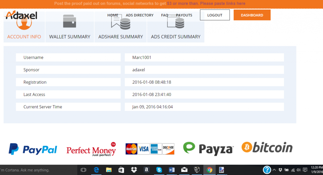
Task: Open the Adshare Summary tab
Action: pyautogui.click(x=120, y=27)
